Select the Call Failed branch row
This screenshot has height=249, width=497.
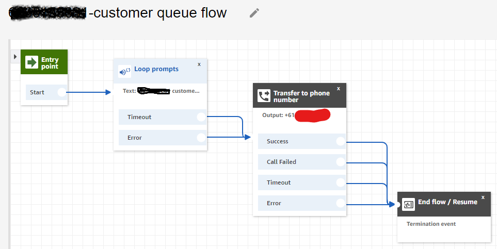302,162
